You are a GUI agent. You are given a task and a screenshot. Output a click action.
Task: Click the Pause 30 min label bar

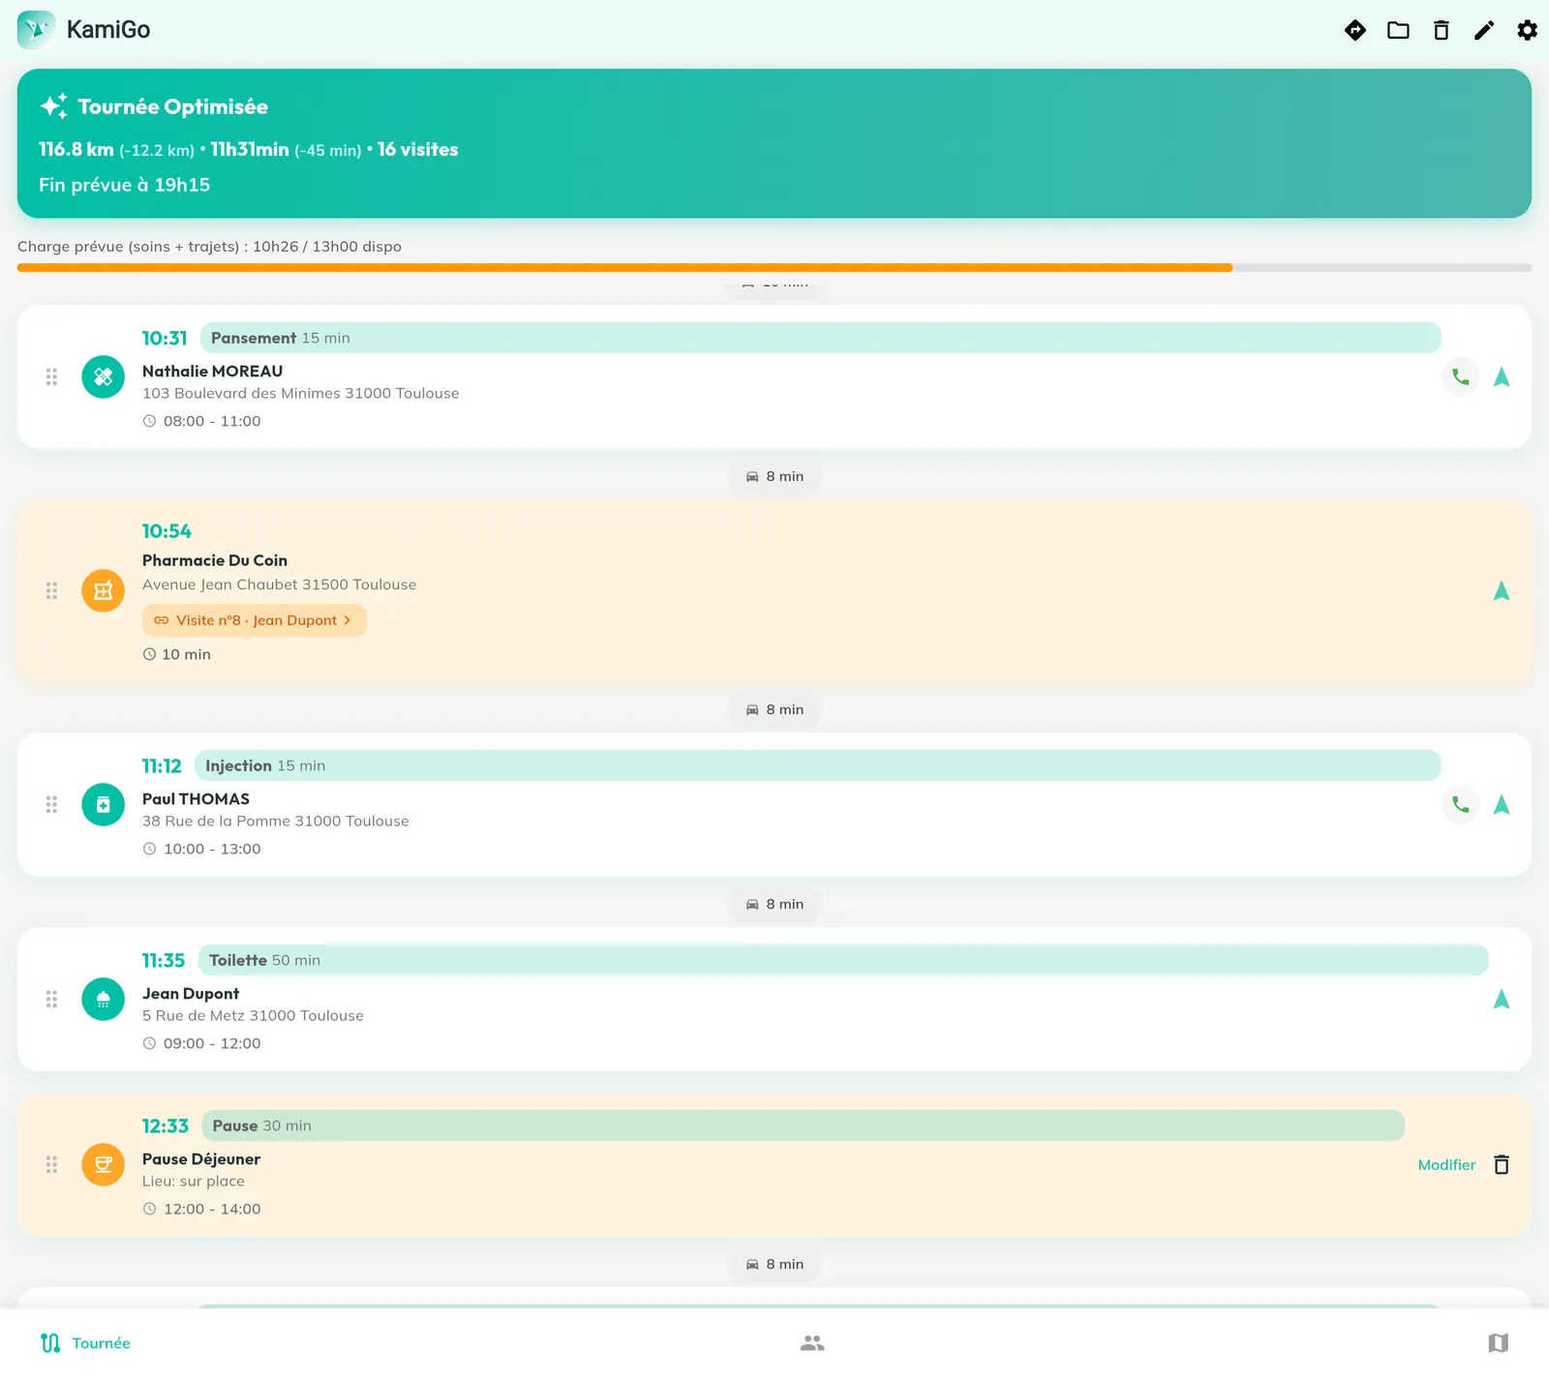pos(803,1126)
